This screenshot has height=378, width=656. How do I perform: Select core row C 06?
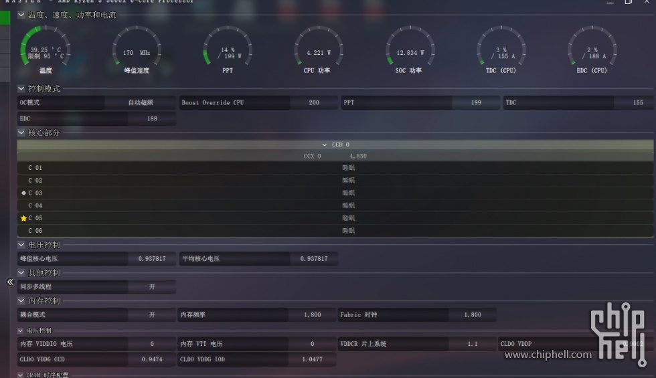pyautogui.click(x=335, y=231)
